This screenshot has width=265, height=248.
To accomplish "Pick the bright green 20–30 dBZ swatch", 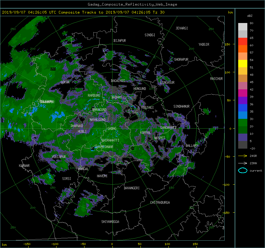I will 243,123.
